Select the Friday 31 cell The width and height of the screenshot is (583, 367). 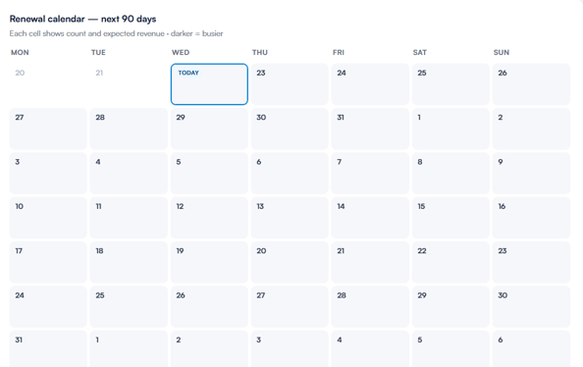(370, 129)
